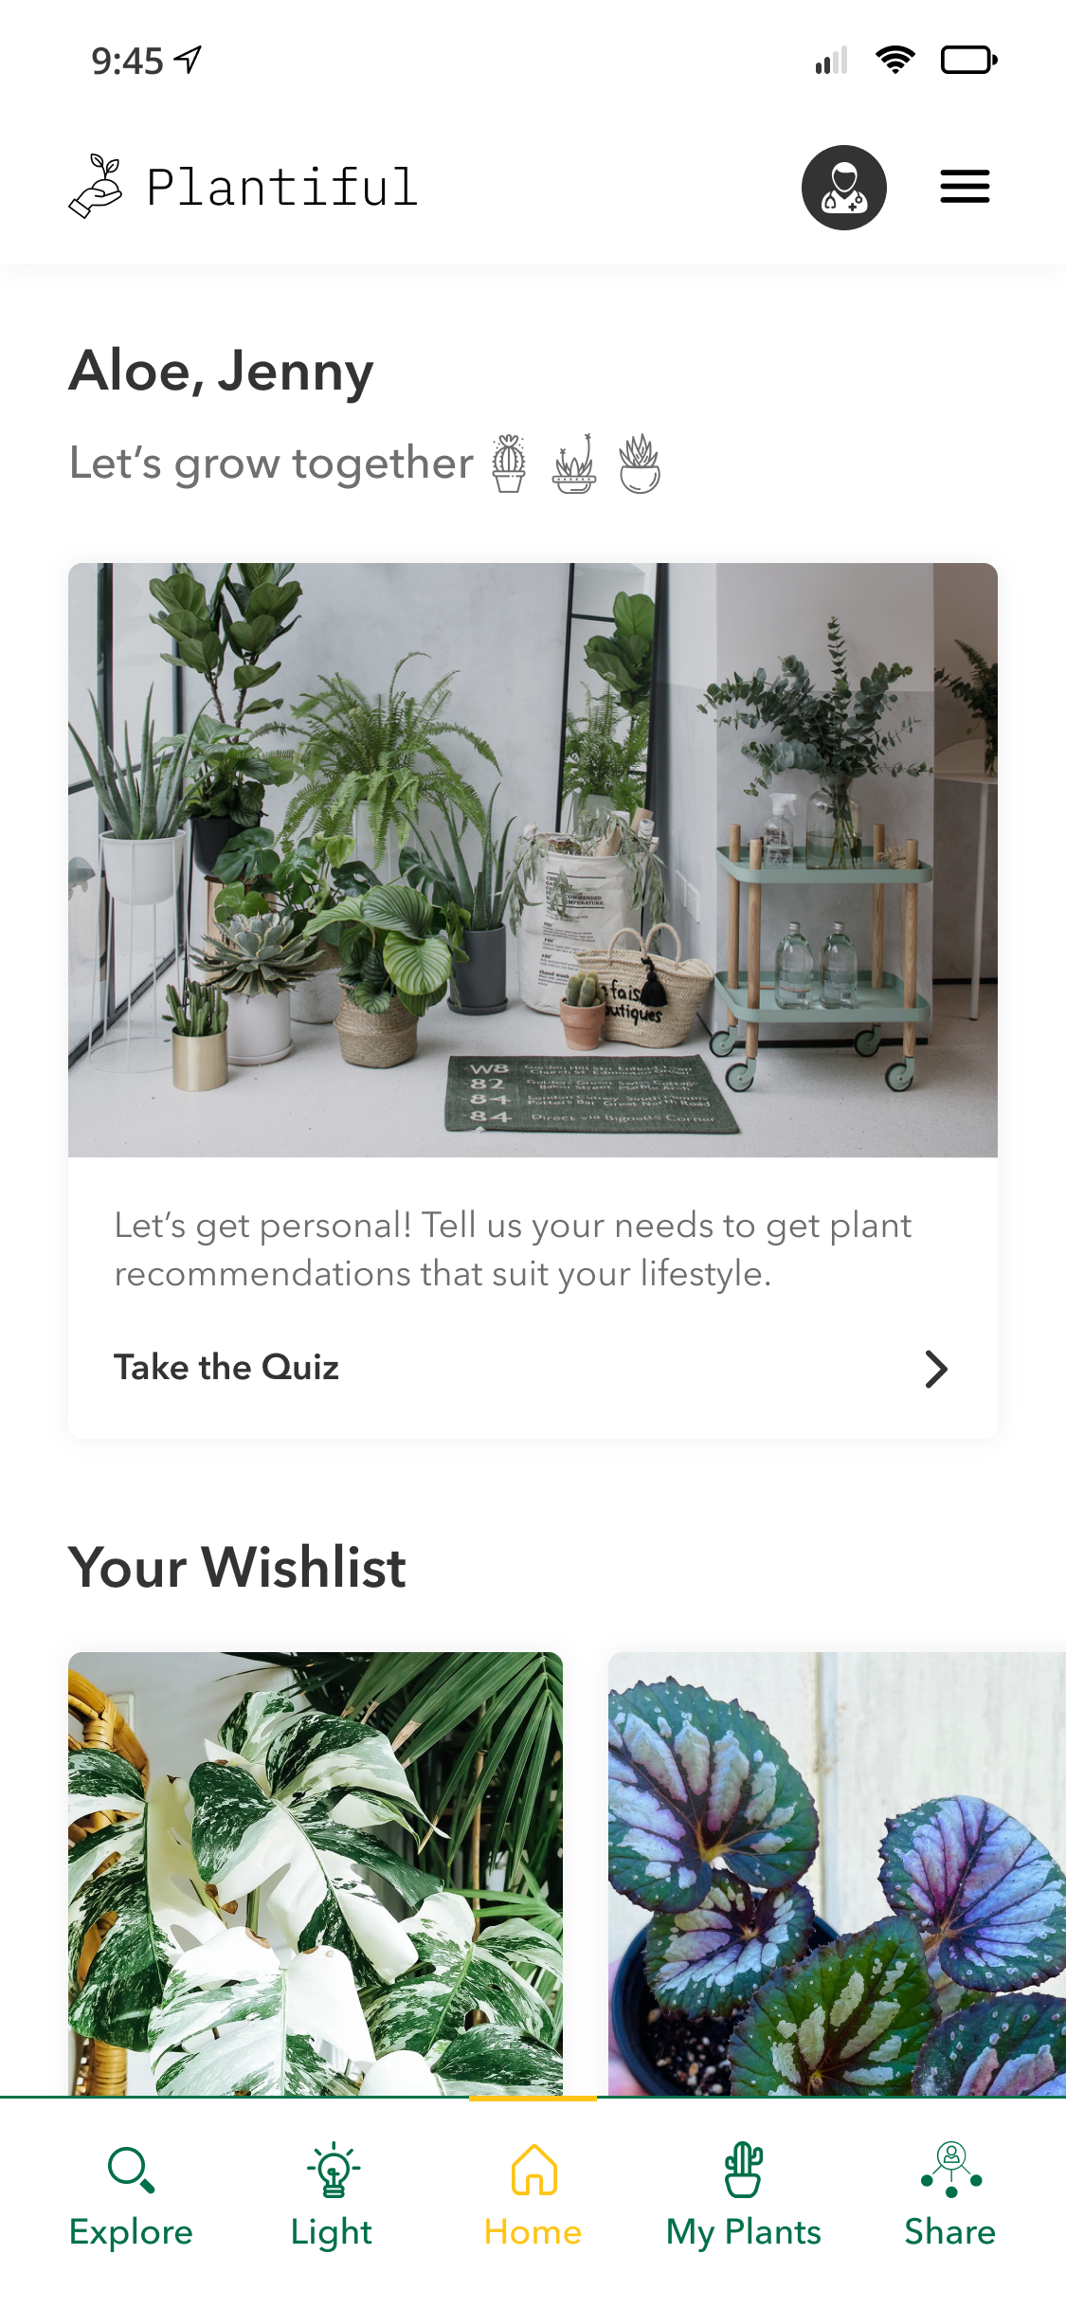
Task: Open the variegated monstera wishlist photo
Action: coord(316,1874)
